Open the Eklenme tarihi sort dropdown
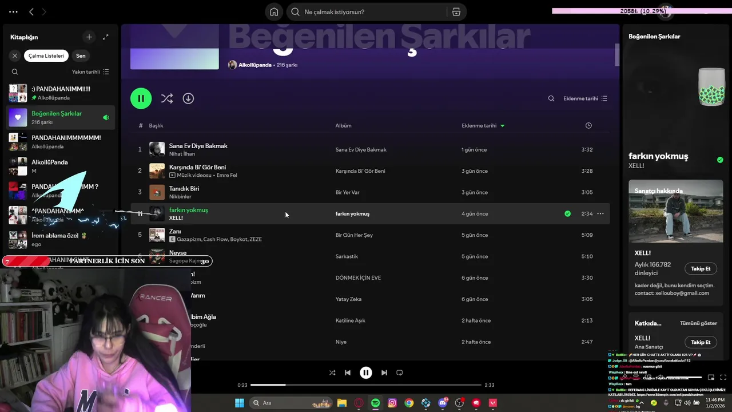The height and width of the screenshot is (412, 732). point(585,98)
